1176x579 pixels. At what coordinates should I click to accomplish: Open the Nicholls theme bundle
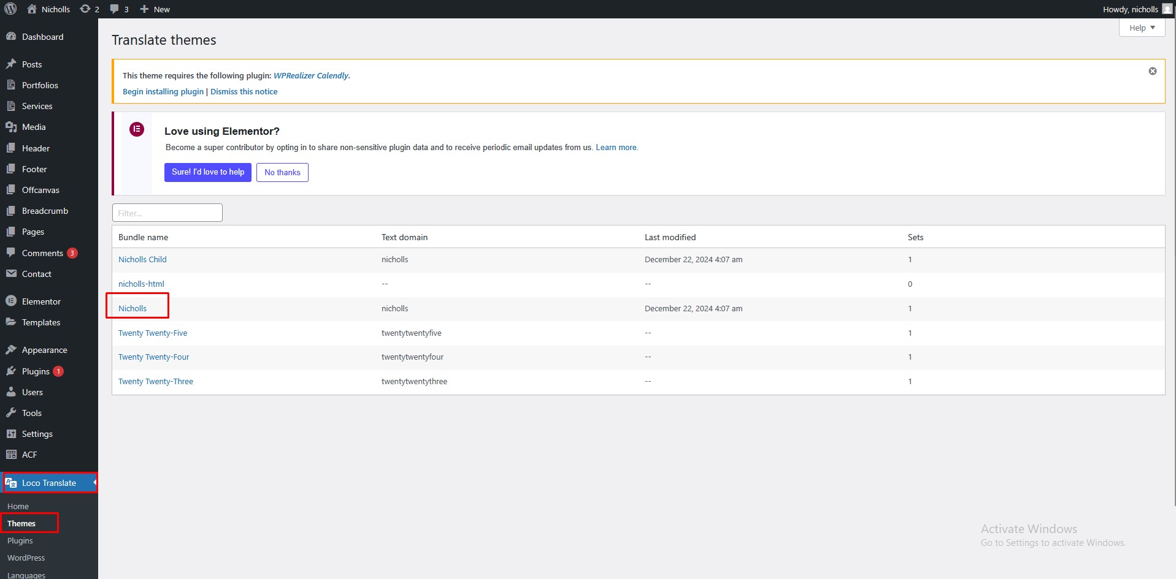pyautogui.click(x=133, y=309)
